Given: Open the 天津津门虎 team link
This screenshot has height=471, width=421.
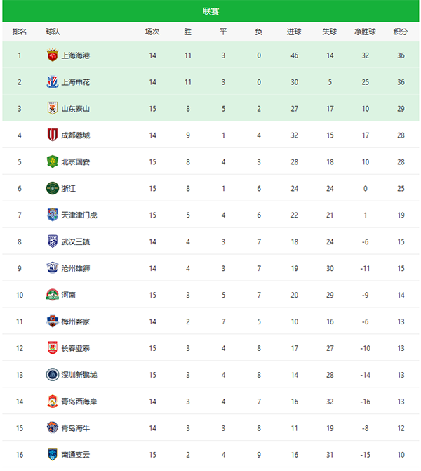Looking at the screenshot, I should tap(79, 215).
